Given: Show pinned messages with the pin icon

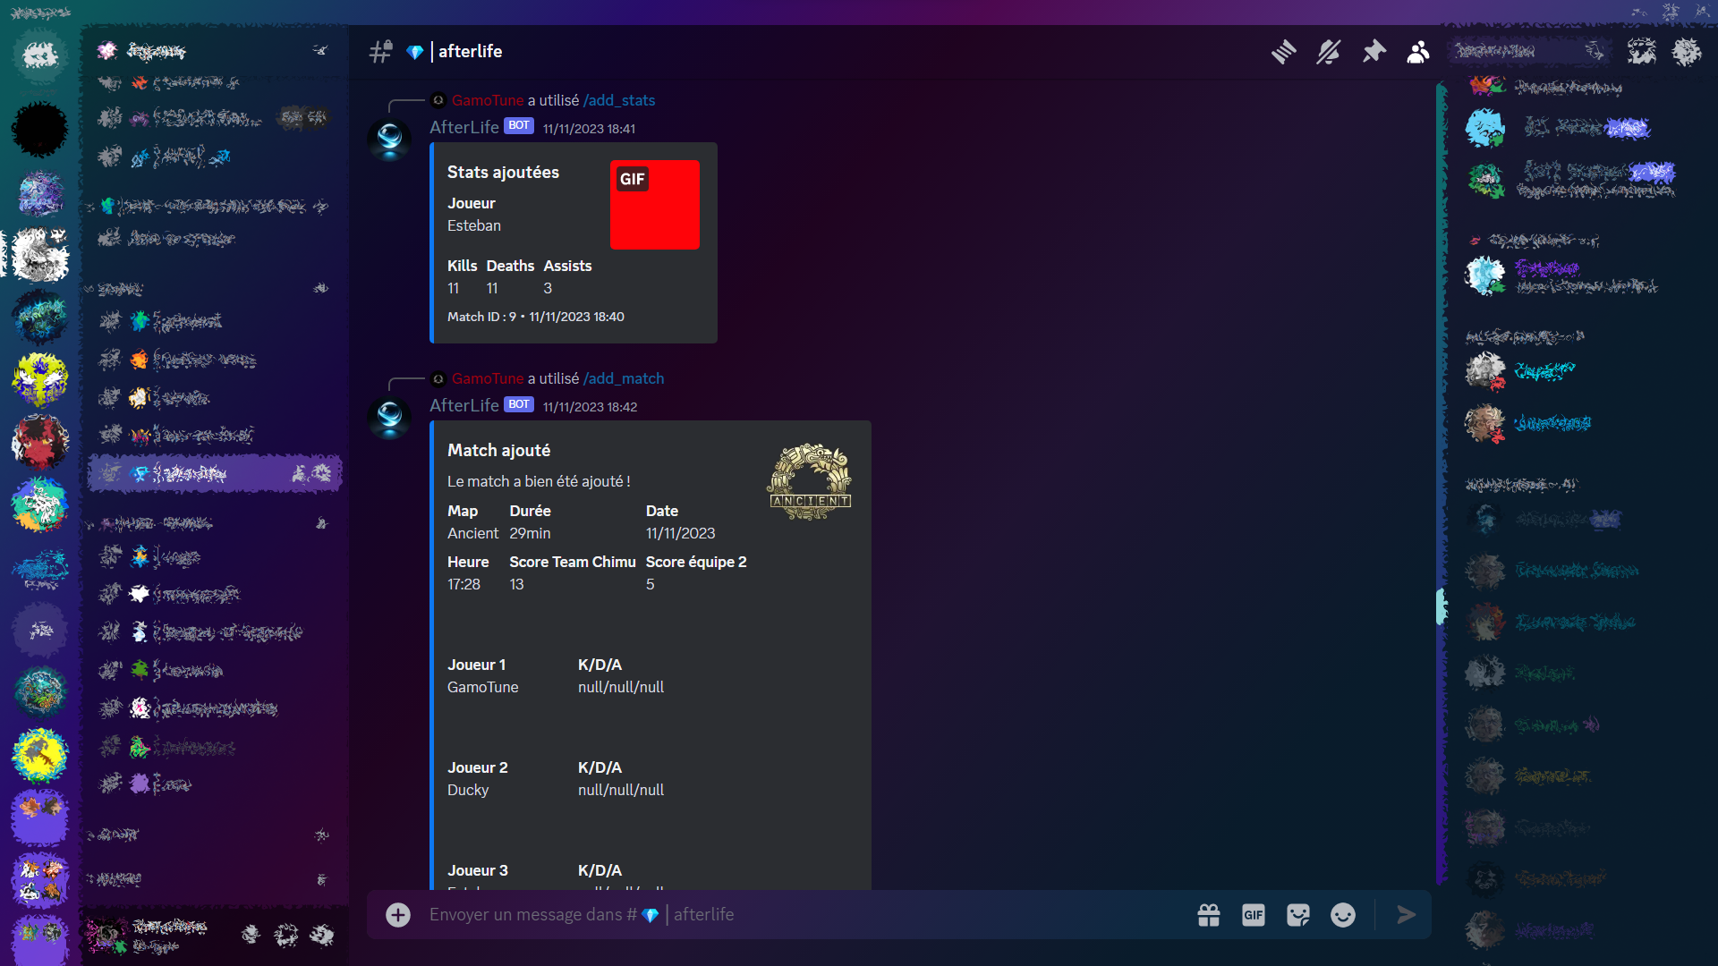Looking at the screenshot, I should pyautogui.click(x=1374, y=52).
